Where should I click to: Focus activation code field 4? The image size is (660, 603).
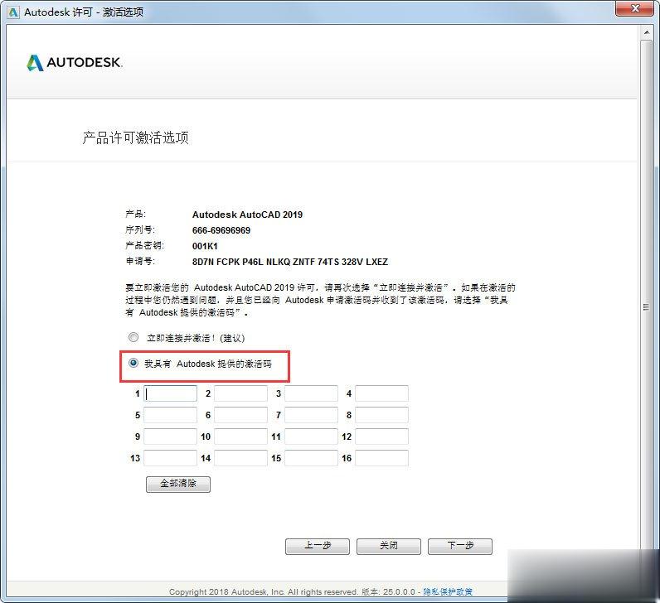[x=381, y=393]
